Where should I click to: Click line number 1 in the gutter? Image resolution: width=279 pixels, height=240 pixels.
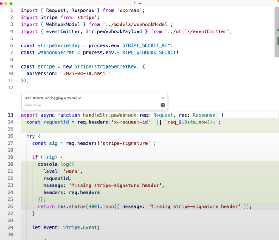point(11,10)
